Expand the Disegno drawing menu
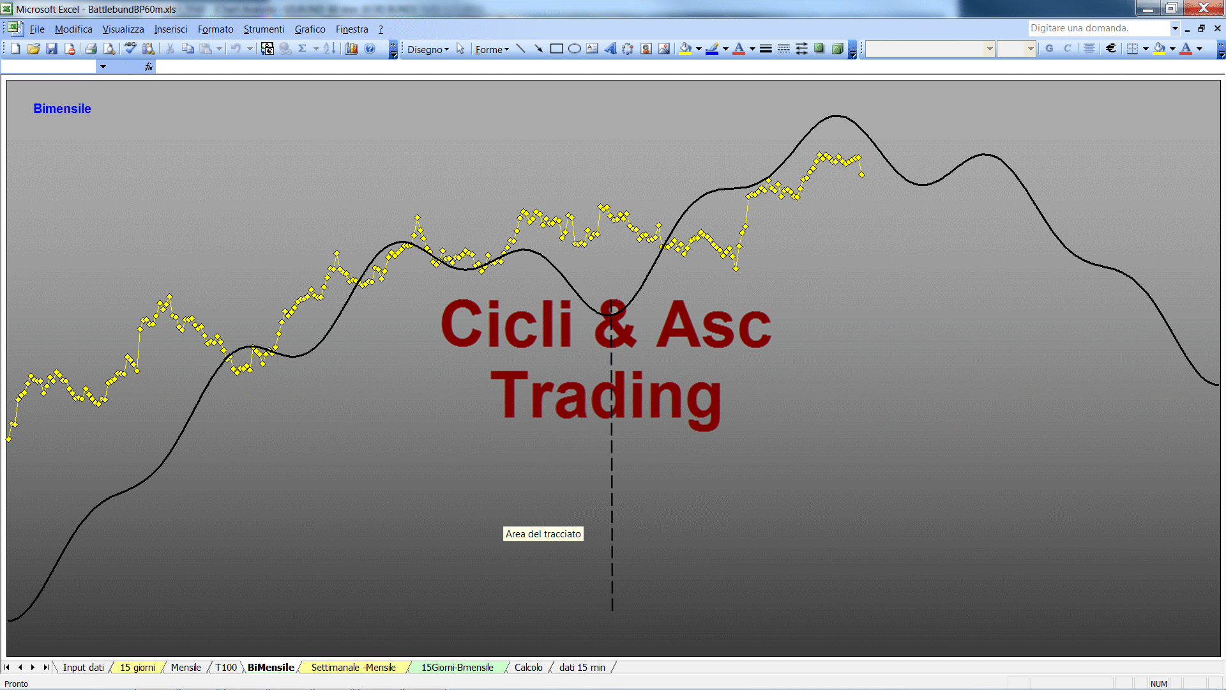The height and width of the screenshot is (690, 1226). (x=428, y=49)
